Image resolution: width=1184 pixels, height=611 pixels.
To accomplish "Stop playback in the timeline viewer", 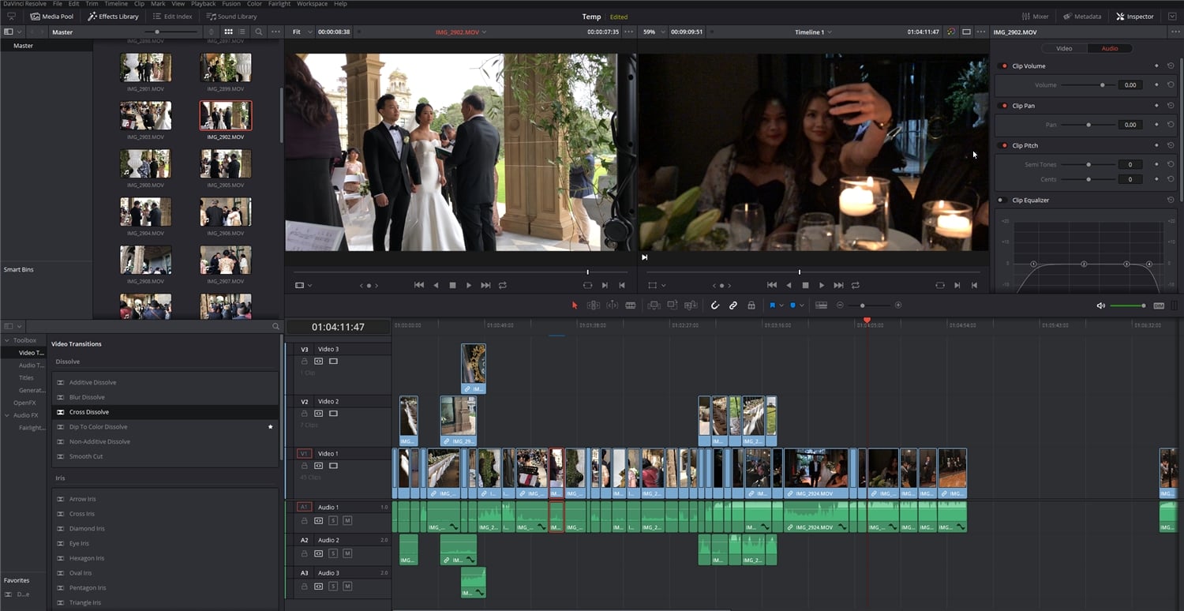I will 805,285.
